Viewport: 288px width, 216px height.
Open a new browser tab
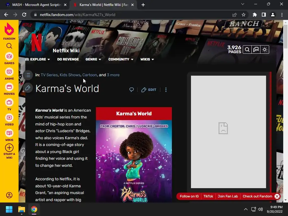tap(143, 5)
